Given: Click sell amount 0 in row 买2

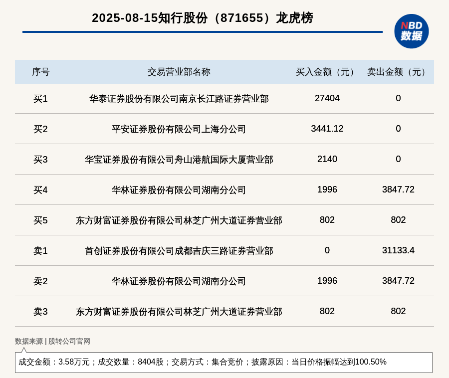Looking at the screenshot, I should [x=398, y=129].
